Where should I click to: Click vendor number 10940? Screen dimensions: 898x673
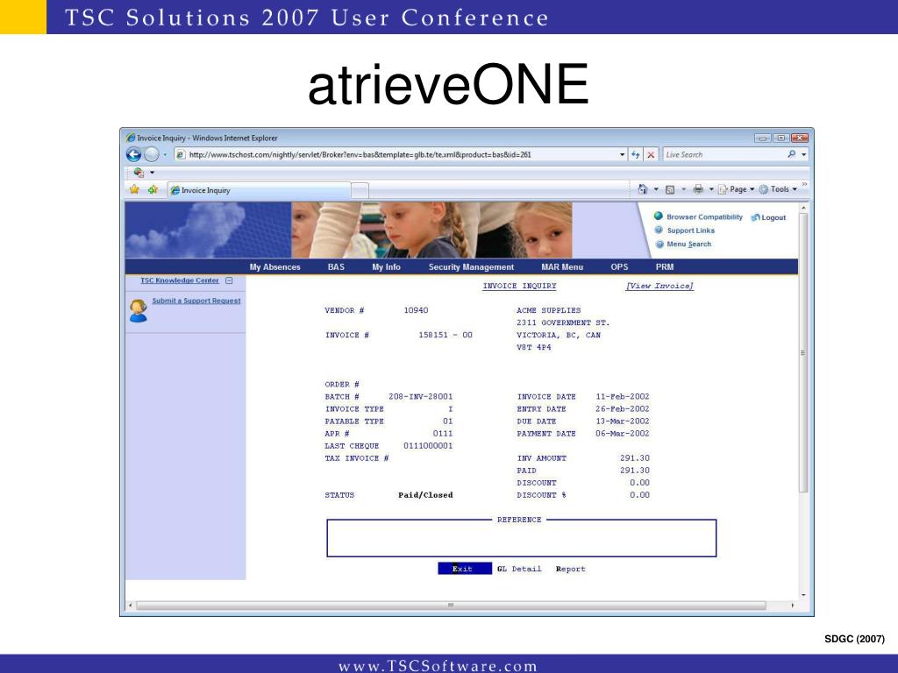click(416, 311)
